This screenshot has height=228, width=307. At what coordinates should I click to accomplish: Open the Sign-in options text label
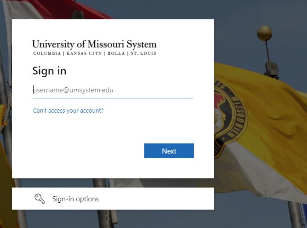75,199
